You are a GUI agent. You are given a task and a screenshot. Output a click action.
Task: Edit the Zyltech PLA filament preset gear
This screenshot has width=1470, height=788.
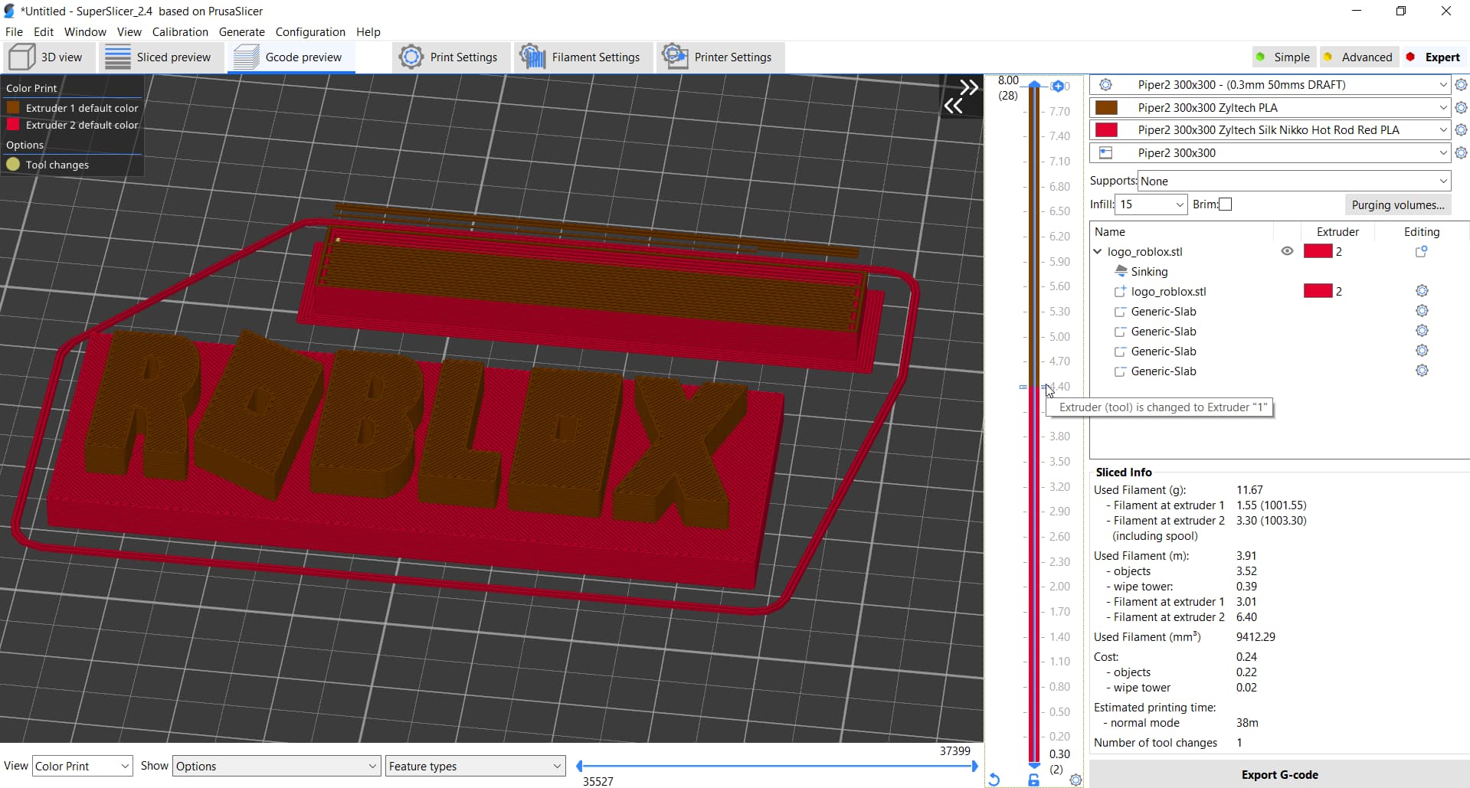click(1461, 108)
